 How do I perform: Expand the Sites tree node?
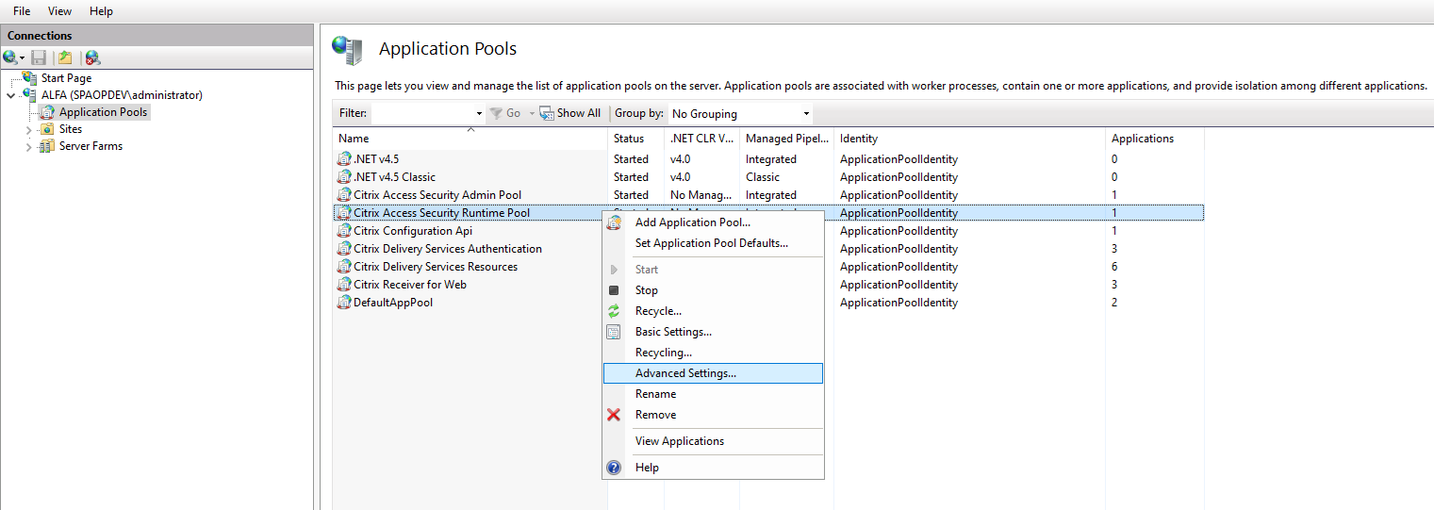pyautogui.click(x=29, y=129)
